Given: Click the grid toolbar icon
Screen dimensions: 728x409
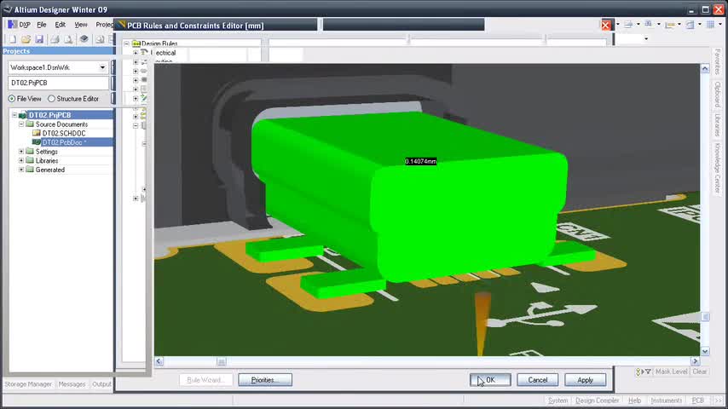Looking at the screenshot, I should [710, 25].
